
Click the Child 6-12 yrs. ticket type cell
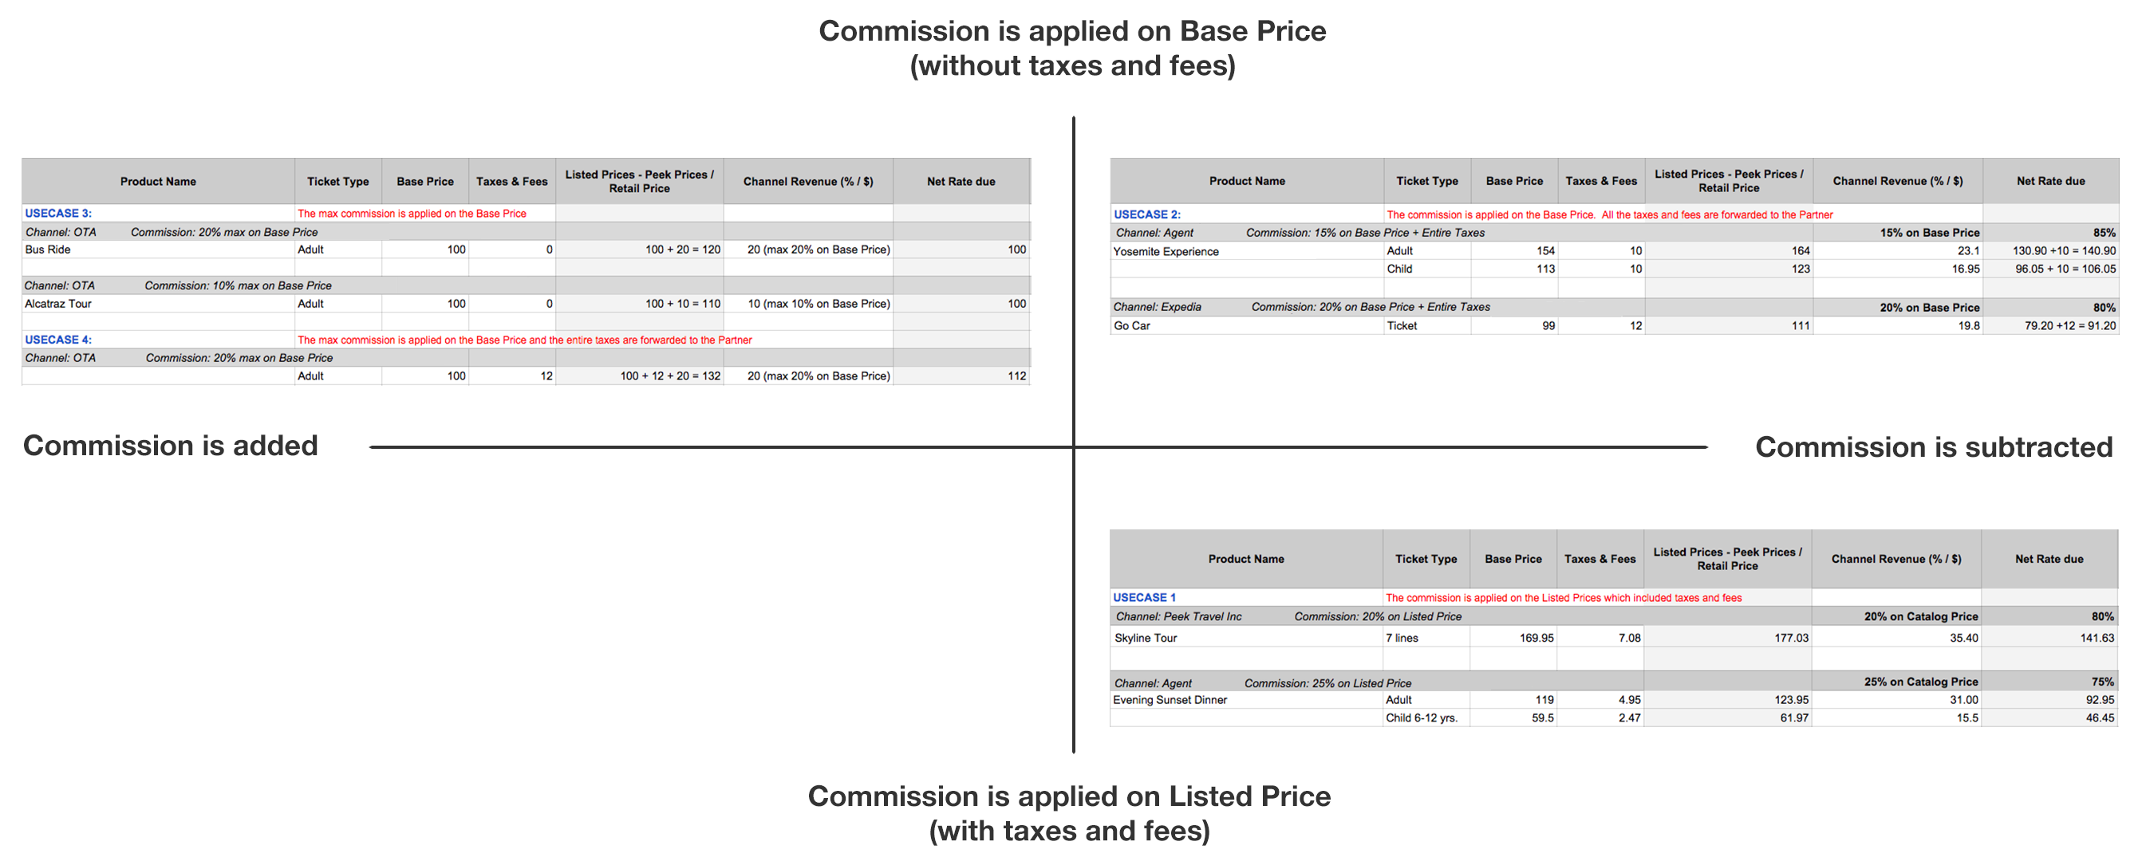click(1426, 717)
